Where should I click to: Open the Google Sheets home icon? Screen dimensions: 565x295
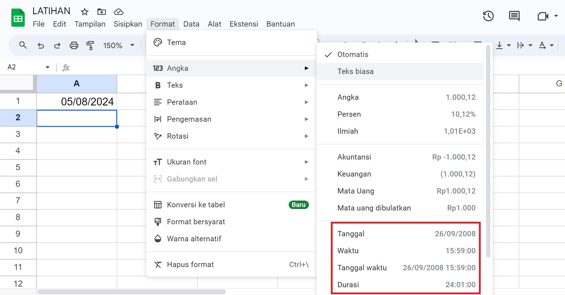(18, 18)
